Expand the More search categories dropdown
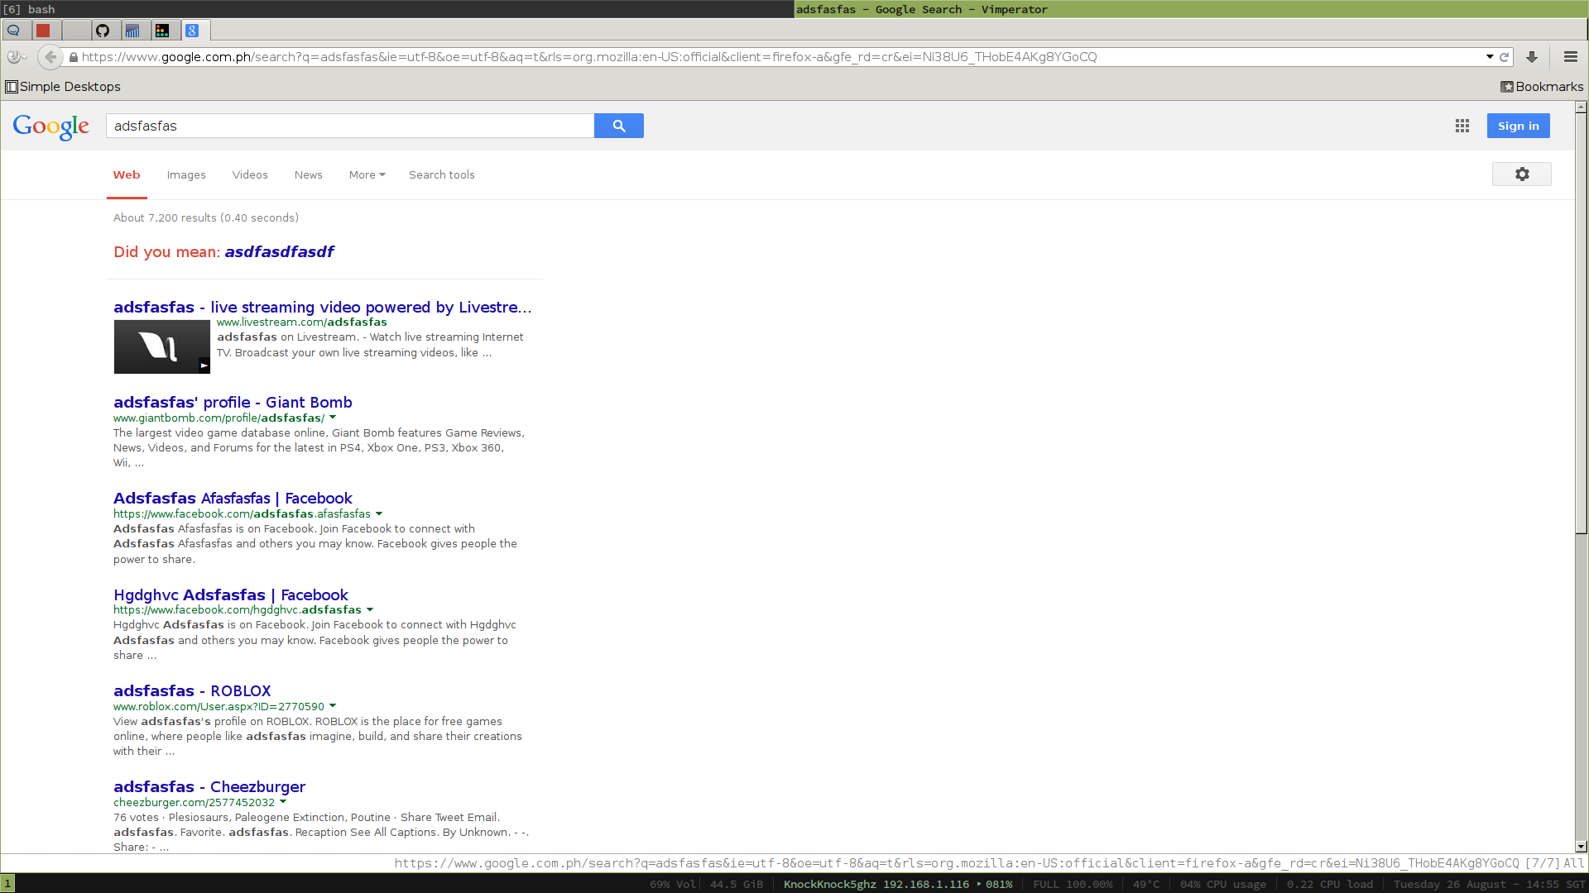 pos(367,174)
